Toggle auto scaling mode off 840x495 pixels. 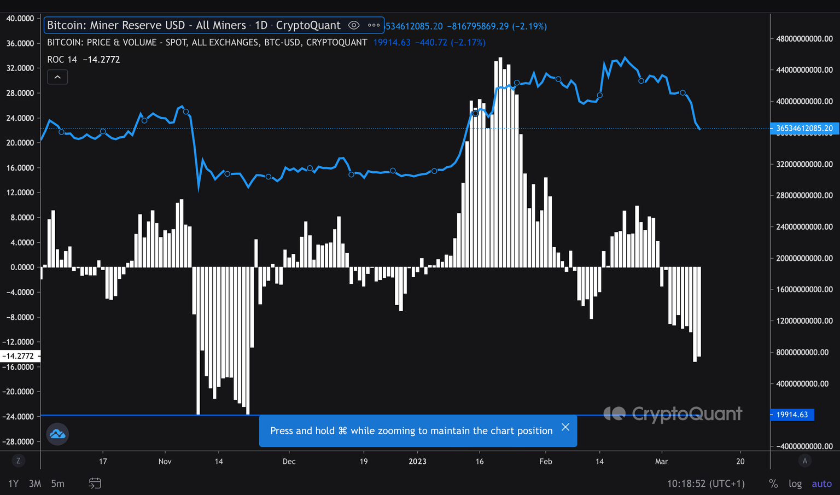(x=821, y=484)
